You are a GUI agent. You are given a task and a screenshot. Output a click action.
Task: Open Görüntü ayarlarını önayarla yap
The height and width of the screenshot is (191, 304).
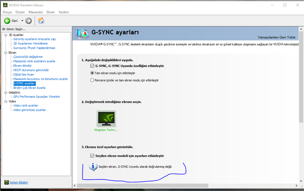[x=34, y=39]
